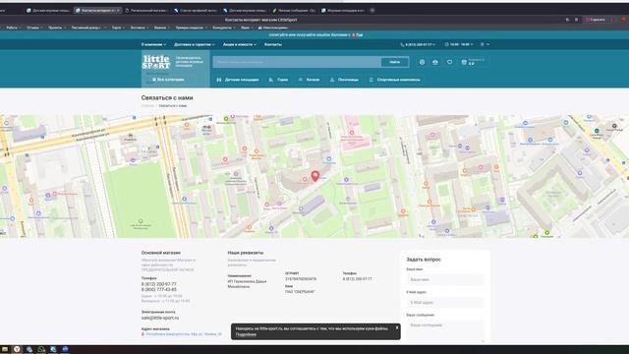Click the Основной магазин heading
This screenshot has height=354, width=629.
tap(161, 253)
